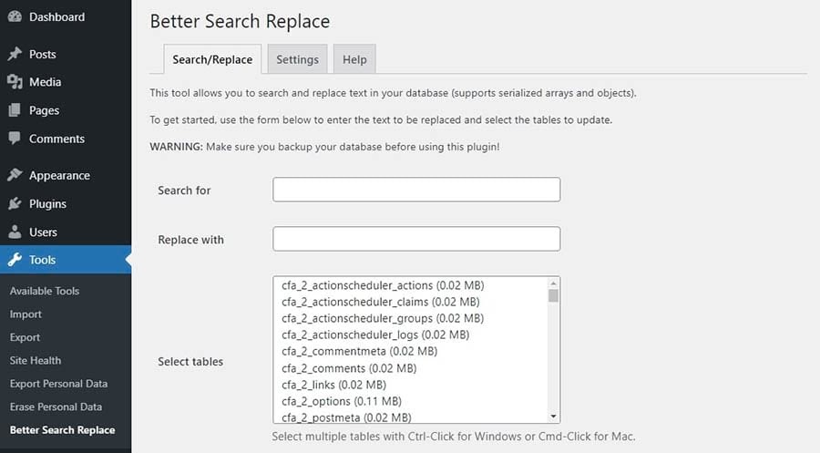The width and height of the screenshot is (820, 453).
Task: Click the Pages document icon
Action: coord(15,110)
